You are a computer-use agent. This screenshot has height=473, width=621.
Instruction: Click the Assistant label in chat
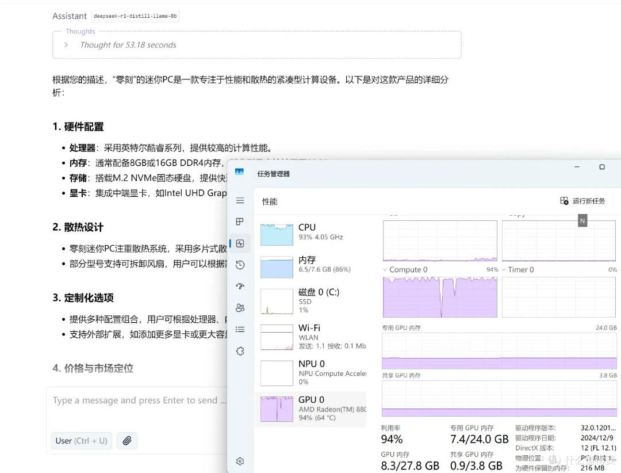click(70, 16)
